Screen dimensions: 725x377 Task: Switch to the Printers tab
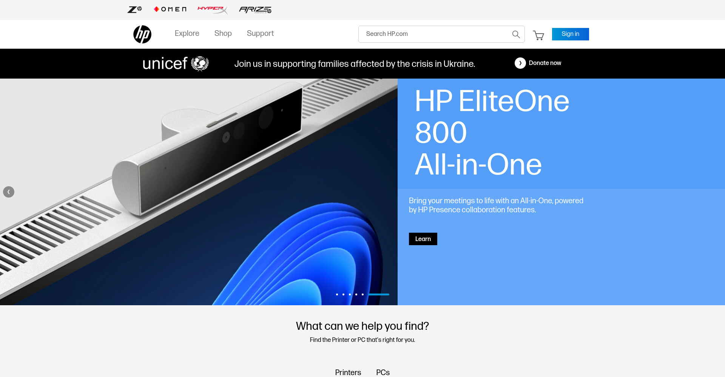[x=348, y=372]
